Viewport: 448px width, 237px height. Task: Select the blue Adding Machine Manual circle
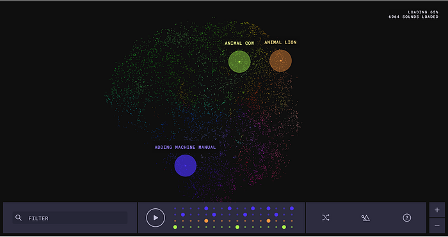point(186,165)
